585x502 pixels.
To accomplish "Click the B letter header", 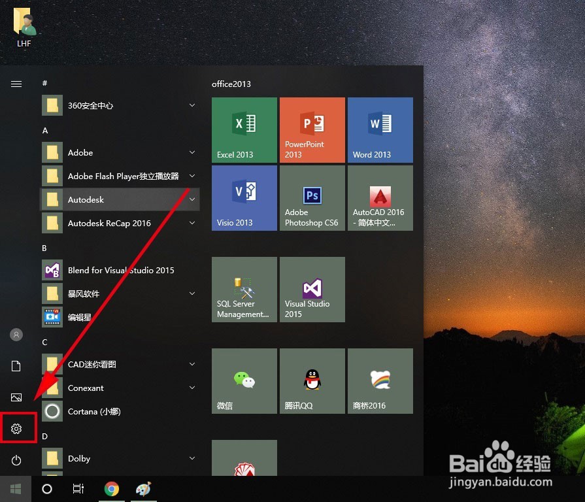I will (44, 248).
